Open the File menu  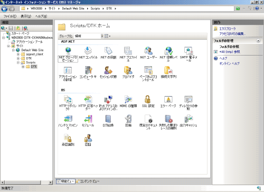(x=10, y=16)
